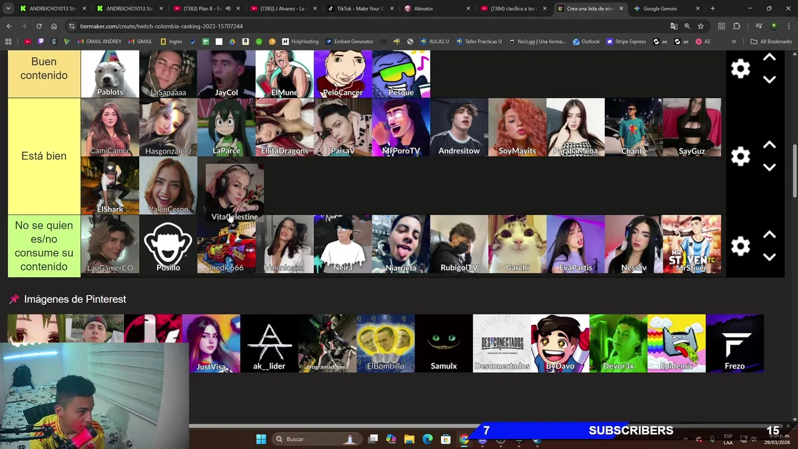Open Microsoft Edge from the taskbar
The height and width of the screenshot is (449, 798).
point(427,439)
